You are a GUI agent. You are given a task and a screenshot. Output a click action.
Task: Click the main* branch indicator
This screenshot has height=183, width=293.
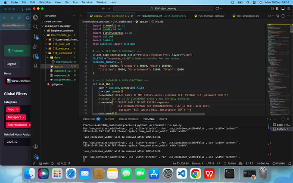(44, 163)
